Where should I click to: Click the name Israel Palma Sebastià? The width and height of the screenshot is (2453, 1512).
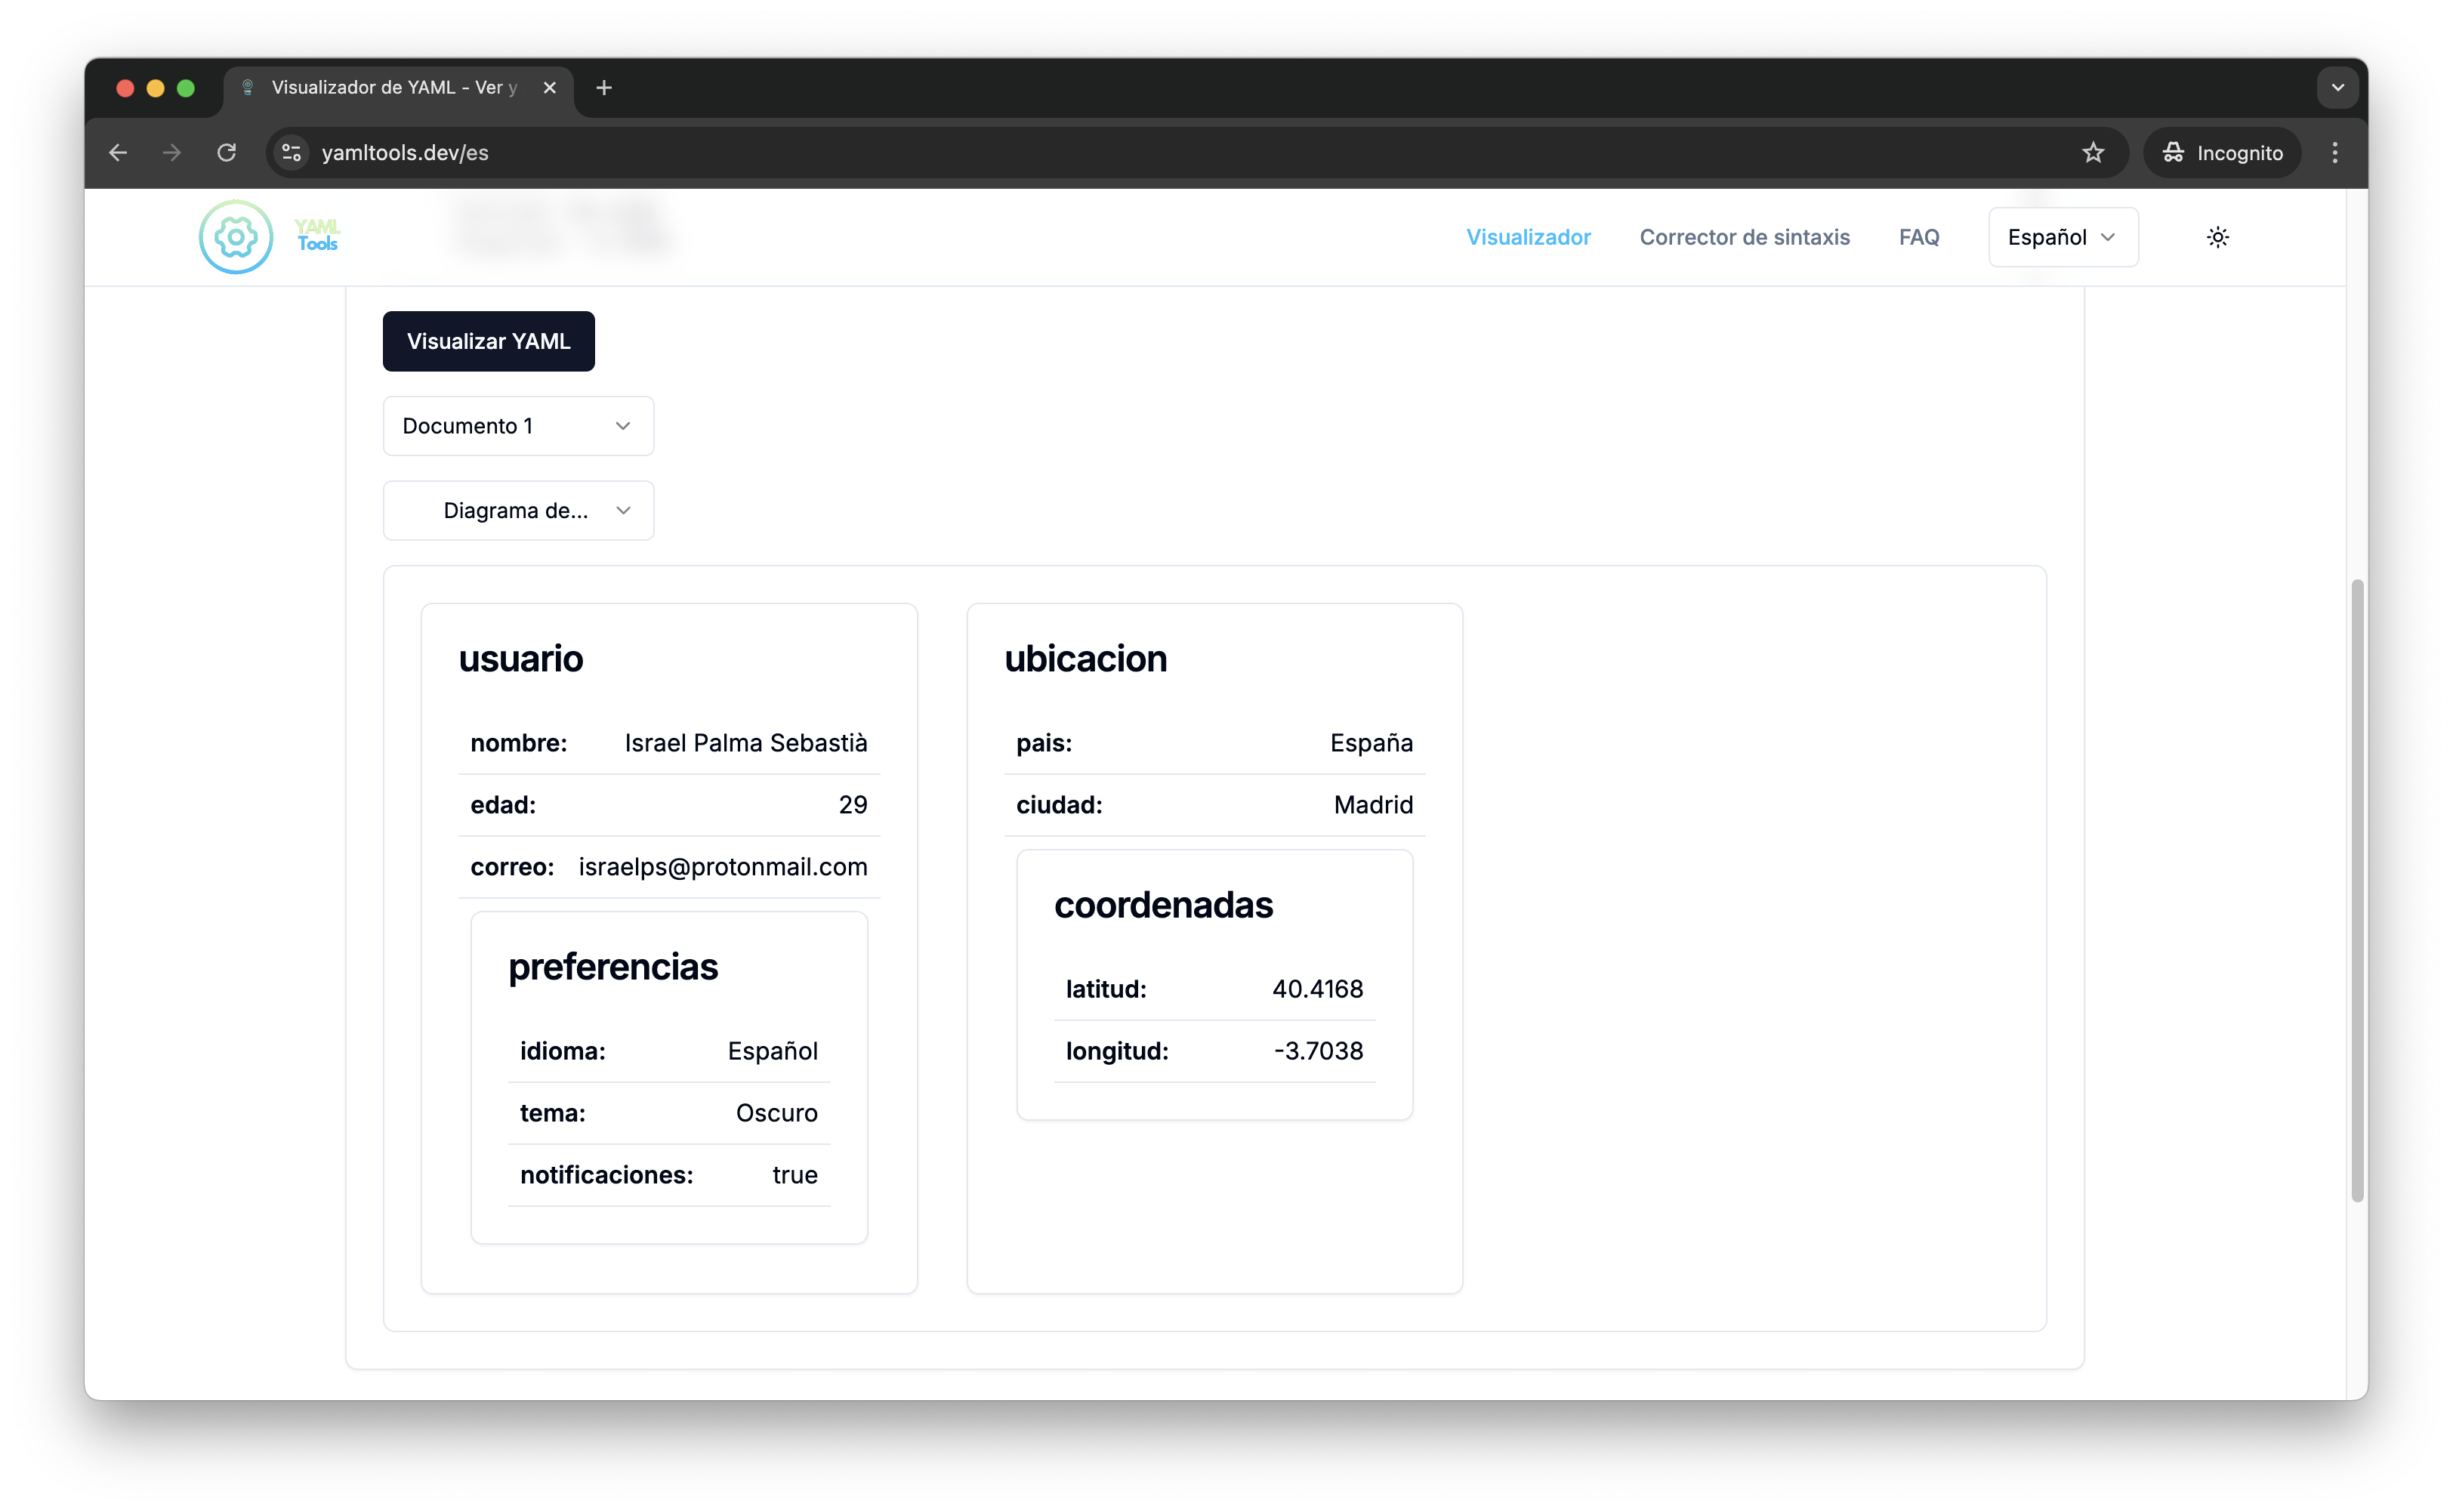[746, 743]
